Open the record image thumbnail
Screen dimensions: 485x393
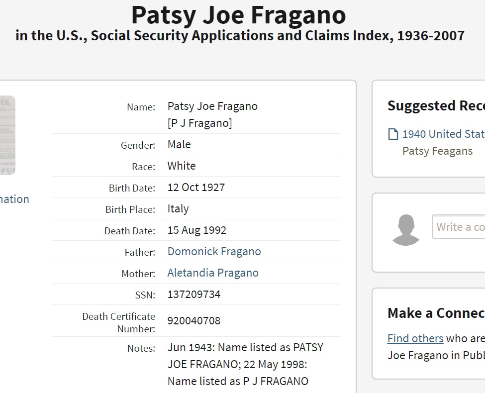(x=7, y=135)
